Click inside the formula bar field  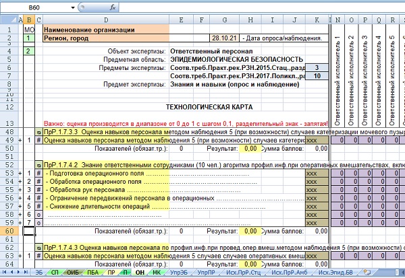[261, 7]
